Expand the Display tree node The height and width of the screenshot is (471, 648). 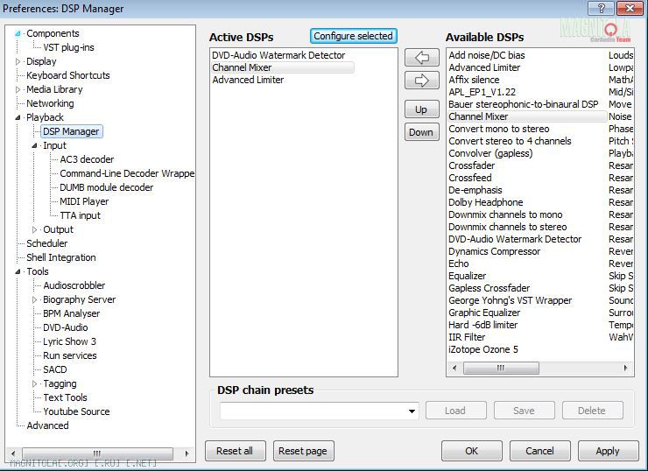18,61
